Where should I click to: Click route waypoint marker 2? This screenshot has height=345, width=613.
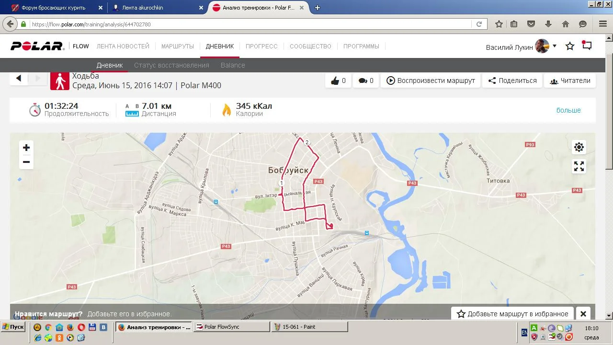pos(307,142)
